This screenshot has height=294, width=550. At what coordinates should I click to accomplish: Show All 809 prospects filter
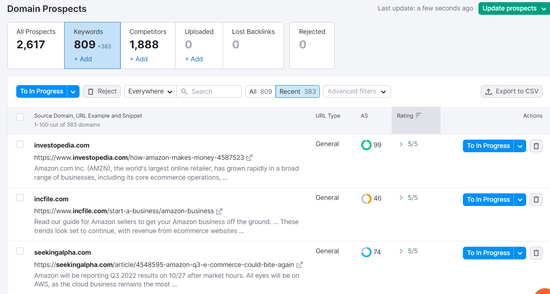261,92
